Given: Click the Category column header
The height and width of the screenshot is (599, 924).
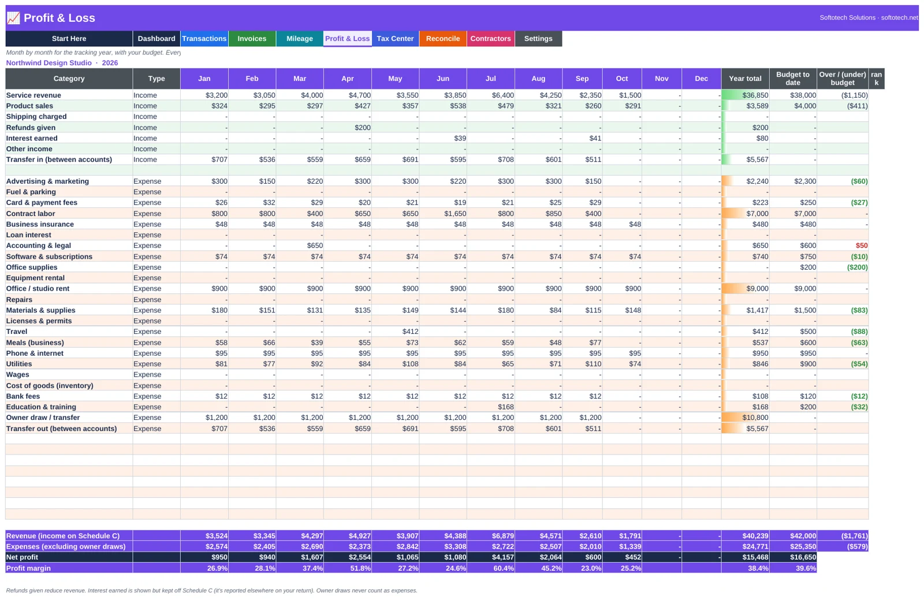Looking at the screenshot, I should coord(69,79).
